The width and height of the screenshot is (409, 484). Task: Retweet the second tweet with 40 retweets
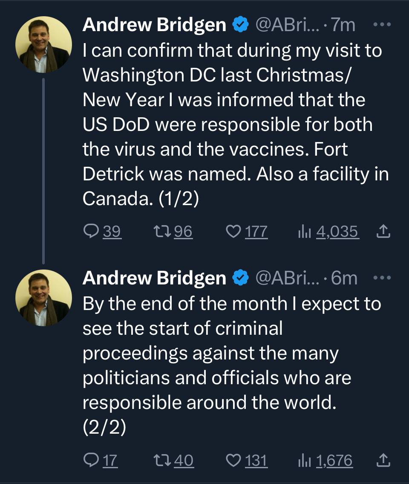162,460
